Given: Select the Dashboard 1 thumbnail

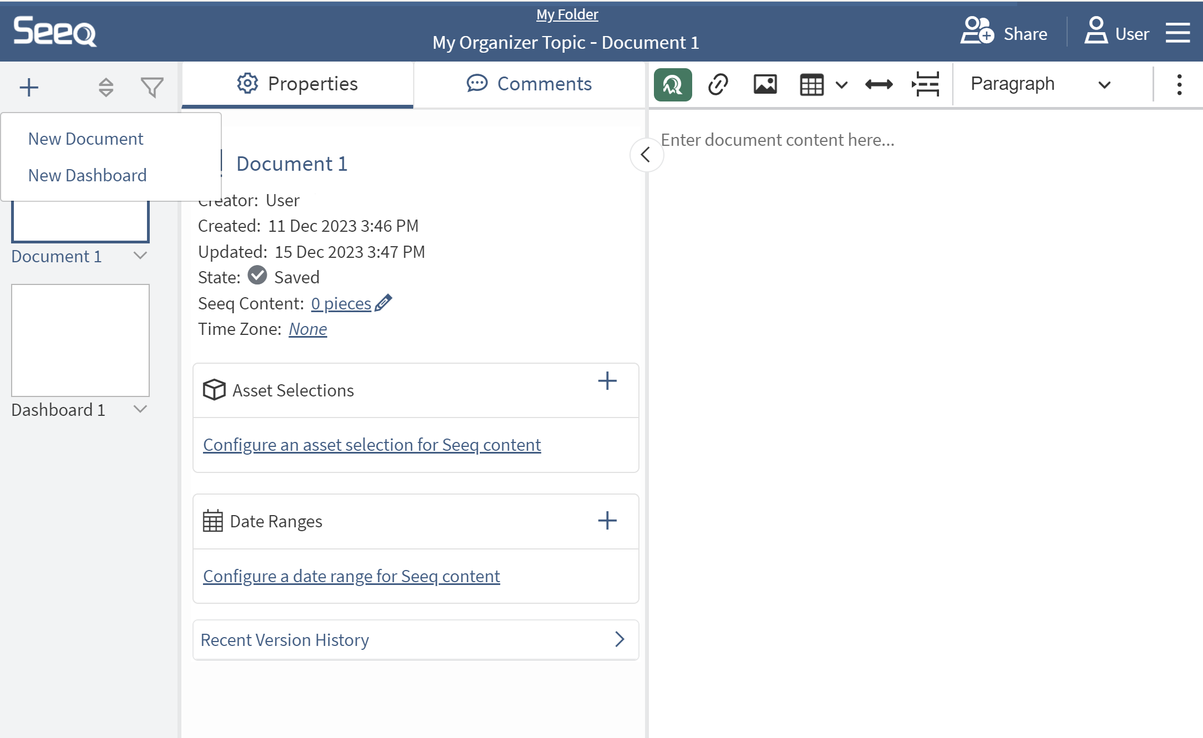Looking at the screenshot, I should [80, 340].
